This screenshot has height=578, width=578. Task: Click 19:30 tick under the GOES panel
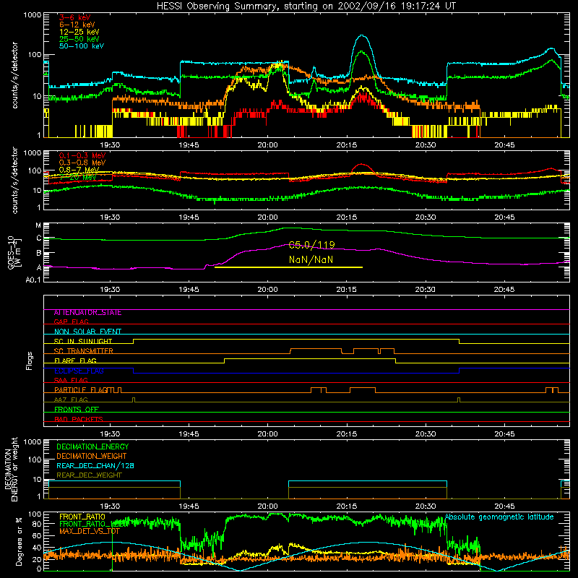(110, 290)
